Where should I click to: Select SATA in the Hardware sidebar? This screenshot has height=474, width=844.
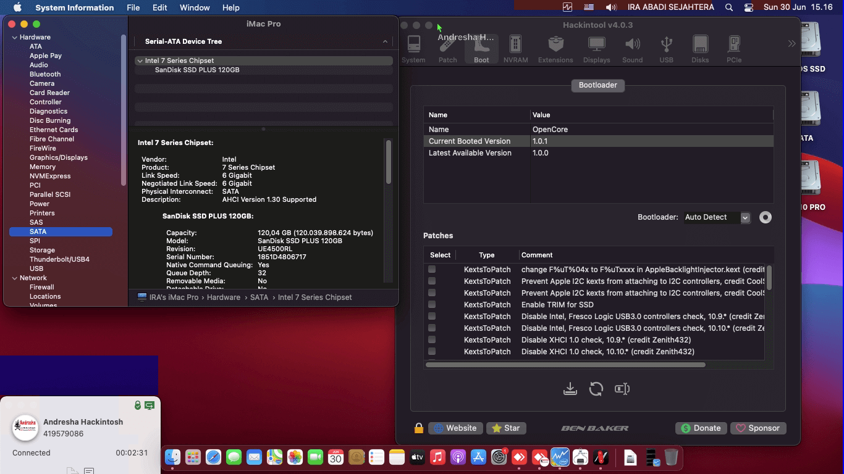61,231
